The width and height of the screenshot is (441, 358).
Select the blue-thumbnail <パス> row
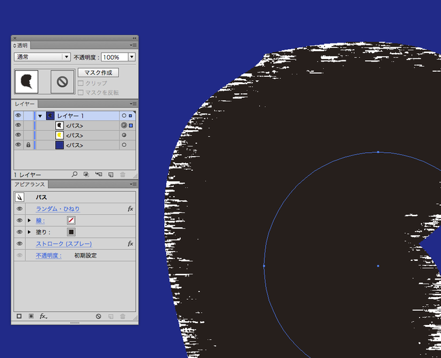pyautogui.click(x=75, y=145)
